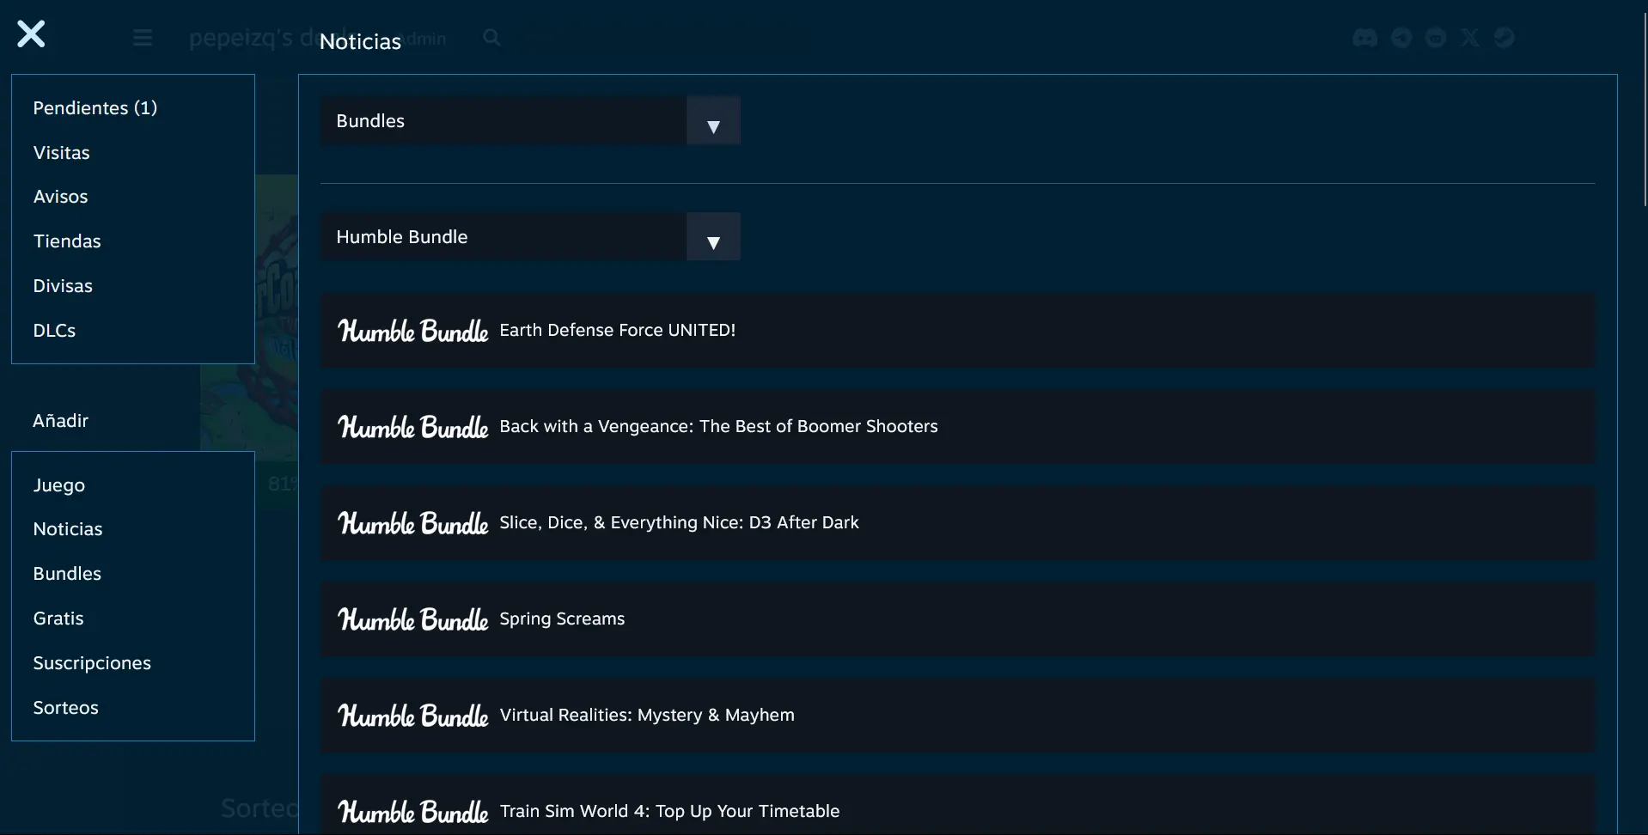Image resolution: width=1648 pixels, height=835 pixels.
Task: Close the admin overlay with the X icon
Action: [x=31, y=34]
